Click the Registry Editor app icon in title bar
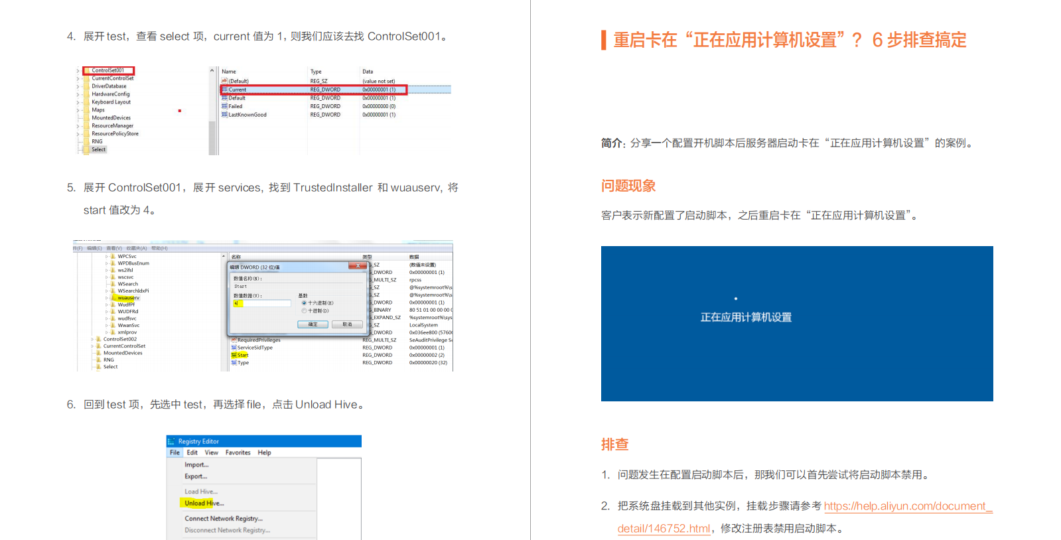Image resolution: width=1061 pixels, height=540 pixels. [x=172, y=441]
